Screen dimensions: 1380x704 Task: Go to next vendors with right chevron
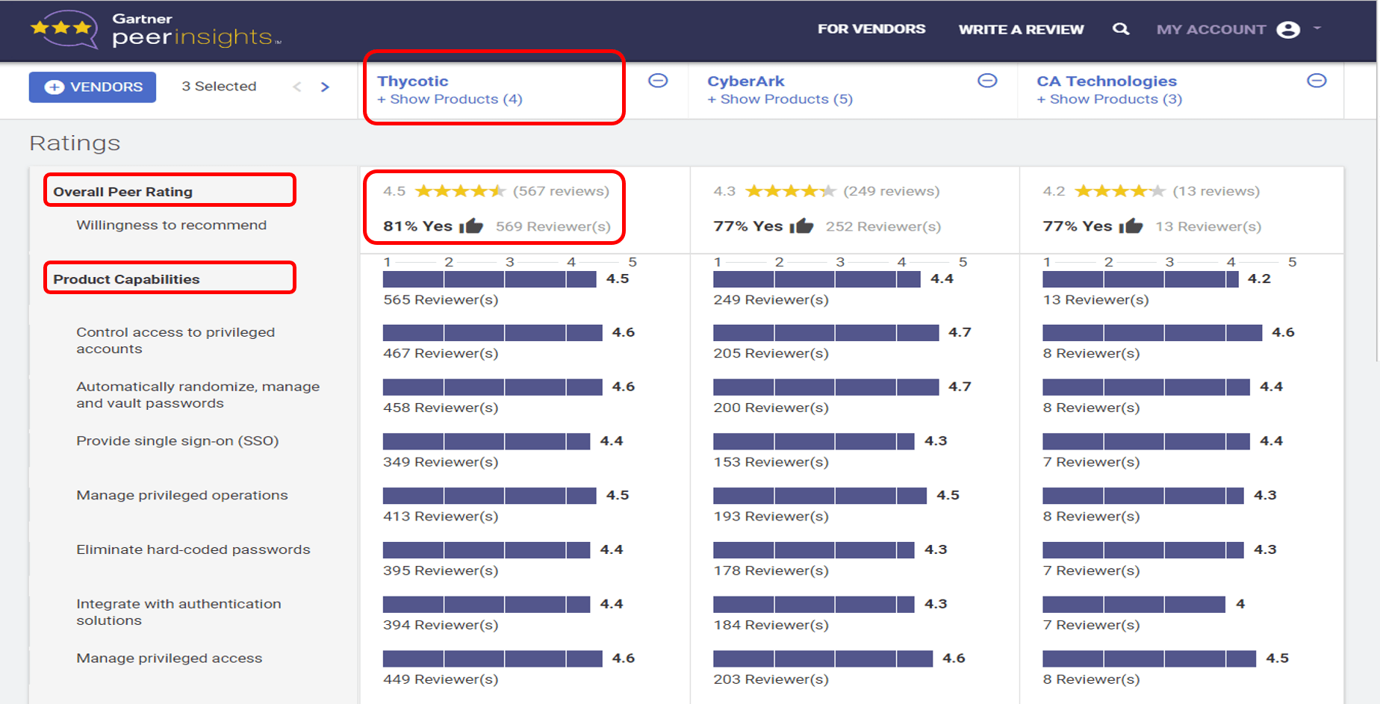[x=325, y=87]
